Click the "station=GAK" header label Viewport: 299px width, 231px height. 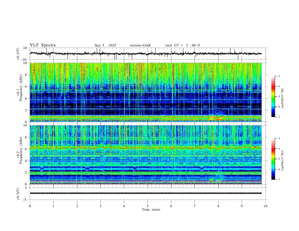tap(140, 45)
